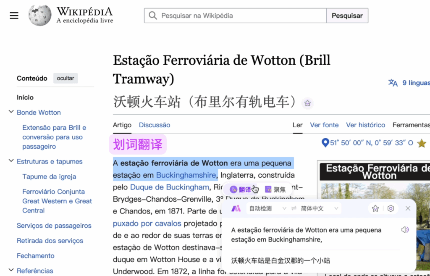Favorite the translation with the popup star icon
The image size is (430, 276).
click(x=375, y=208)
